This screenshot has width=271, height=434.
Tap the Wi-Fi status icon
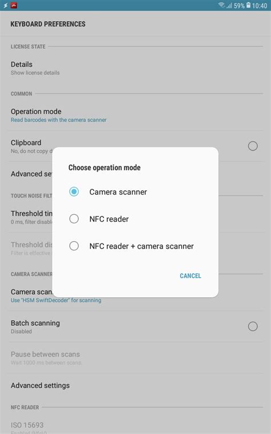pyautogui.click(x=222, y=5)
